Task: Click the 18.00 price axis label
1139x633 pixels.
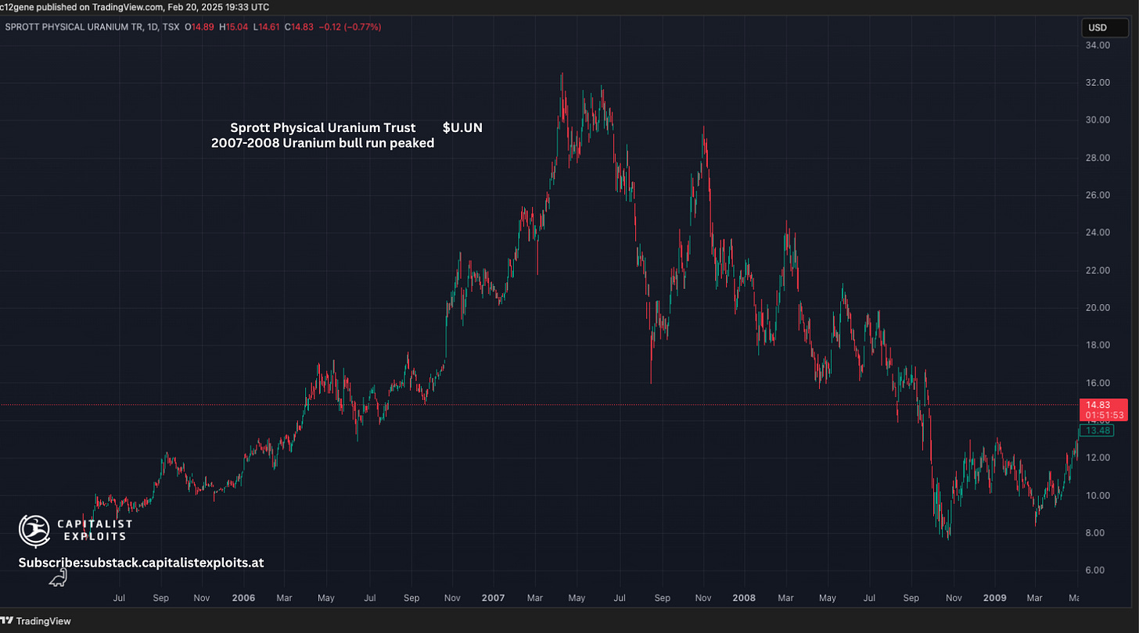Action: (1098, 345)
